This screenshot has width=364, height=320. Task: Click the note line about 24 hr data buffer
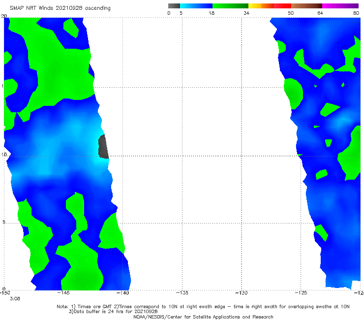tap(113, 312)
